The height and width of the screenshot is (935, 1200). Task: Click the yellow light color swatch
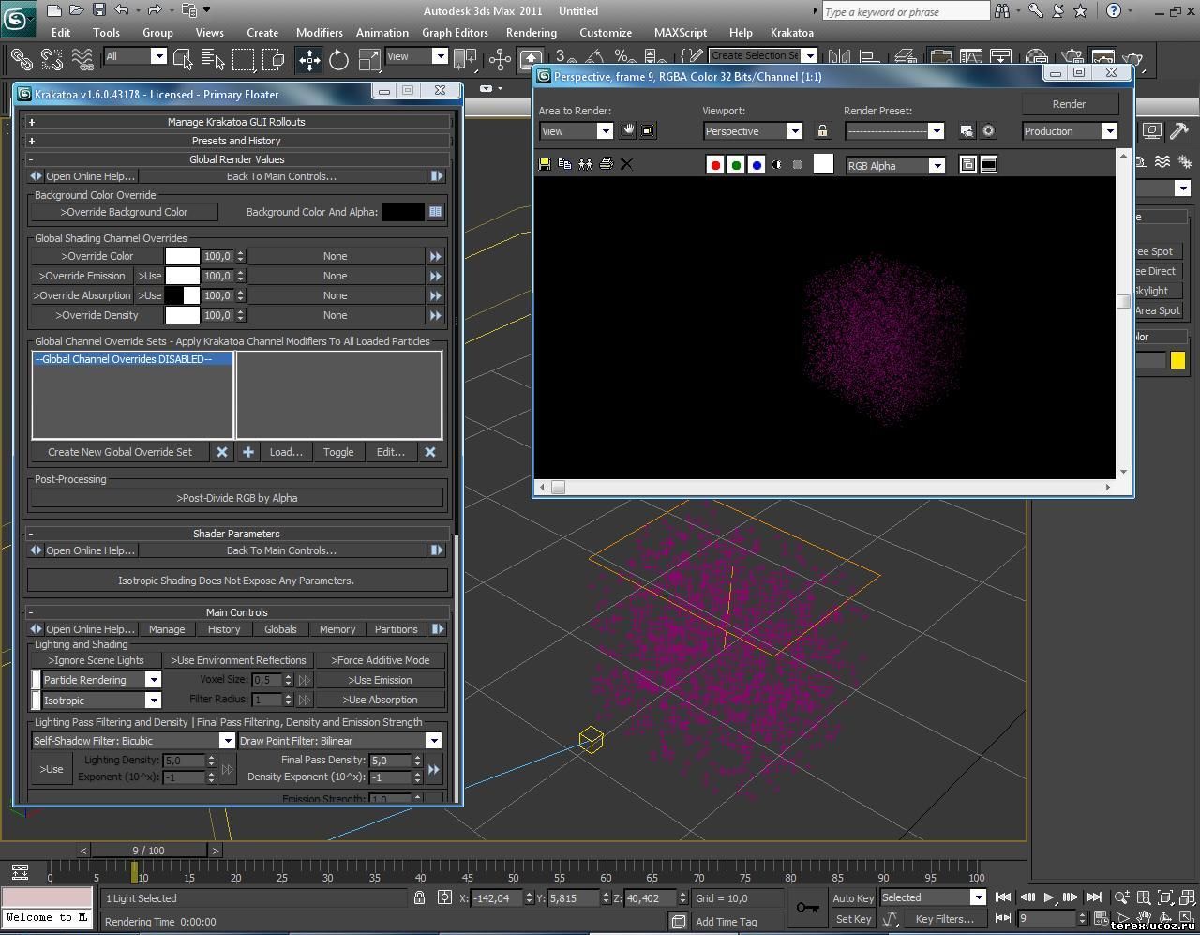(x=1177, y=360)
